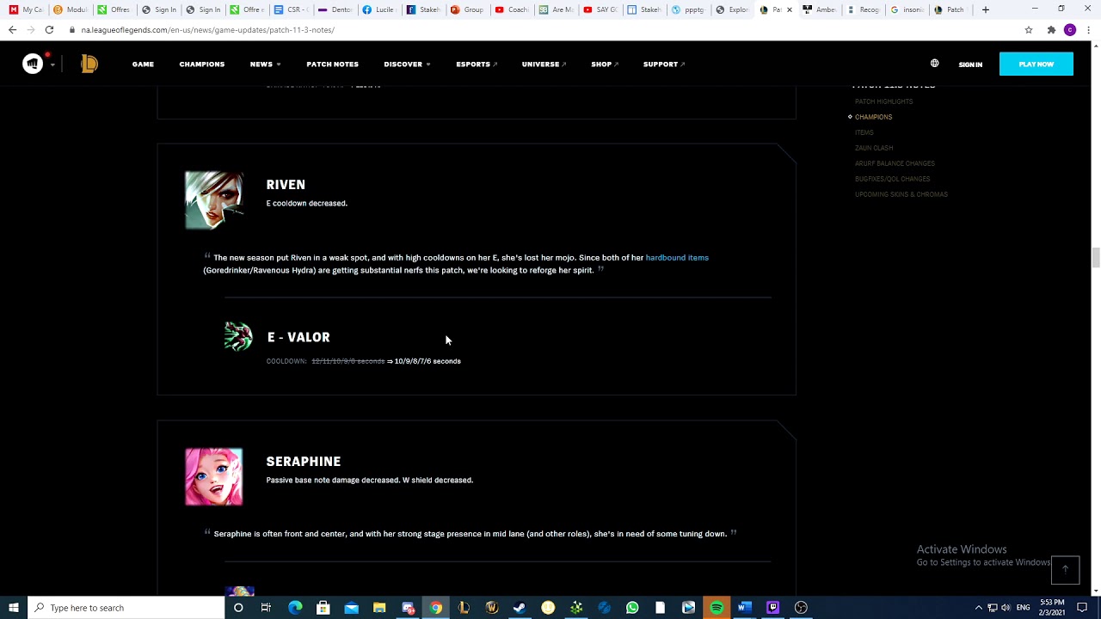Click the Riven champion portrait
This screenshot has height=619, width=1101.
[x=214, y=200]
